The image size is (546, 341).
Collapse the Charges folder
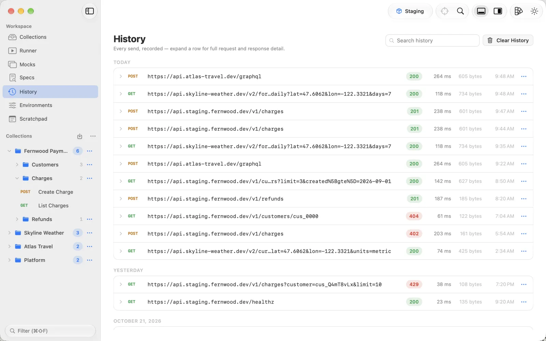[x=17, y=178]
